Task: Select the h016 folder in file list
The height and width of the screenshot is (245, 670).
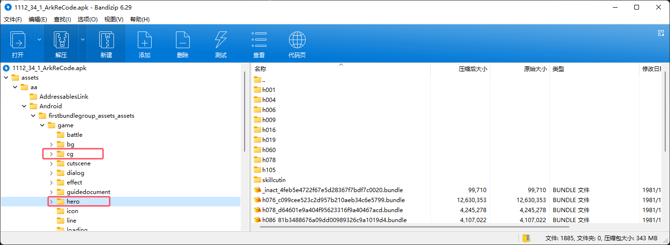Action: click(265, 130)
